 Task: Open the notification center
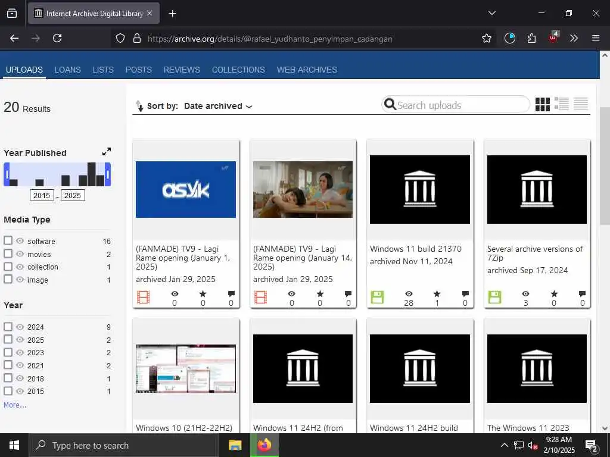click(592, 446)
